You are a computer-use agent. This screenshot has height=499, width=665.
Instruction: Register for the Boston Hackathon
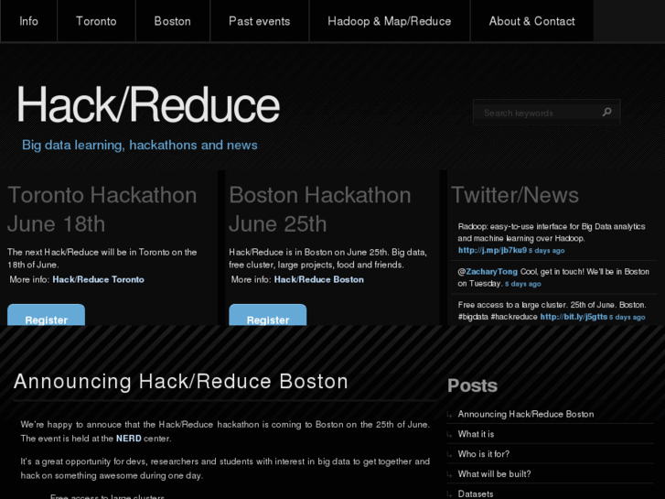[268, 315]
